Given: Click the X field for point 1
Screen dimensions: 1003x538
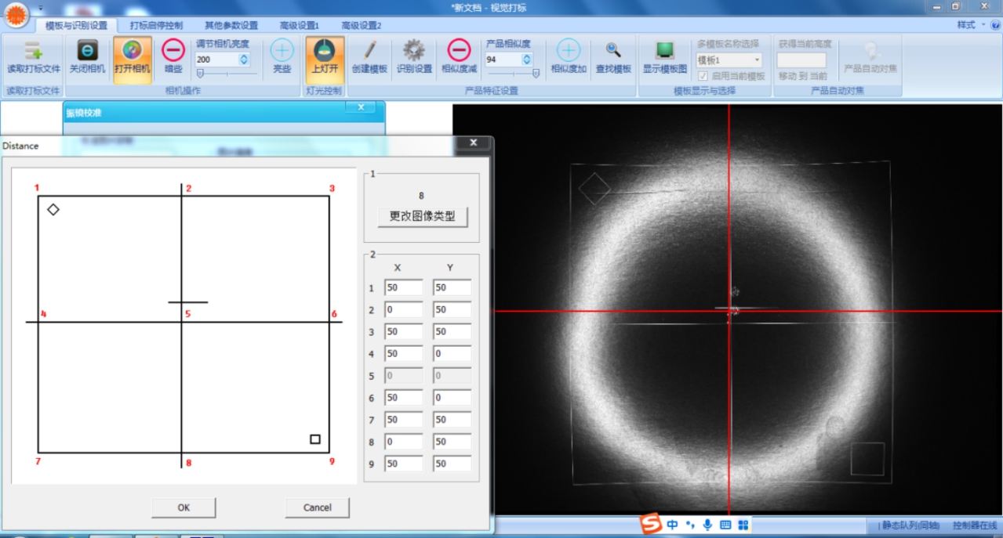Looking at the screenshot, I should click(403, 288).
